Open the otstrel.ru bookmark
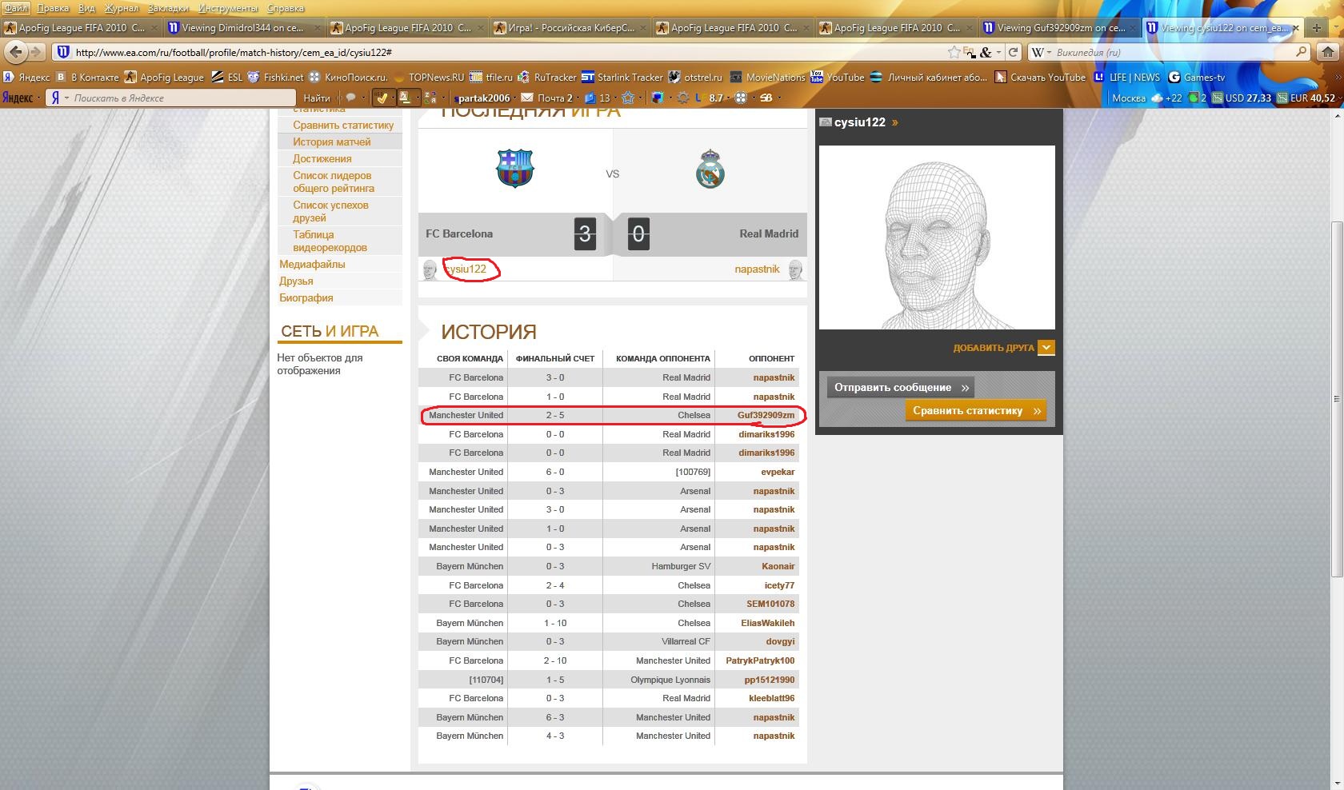The height and width of the screenshot is (790, 1344). coord(695,78)
